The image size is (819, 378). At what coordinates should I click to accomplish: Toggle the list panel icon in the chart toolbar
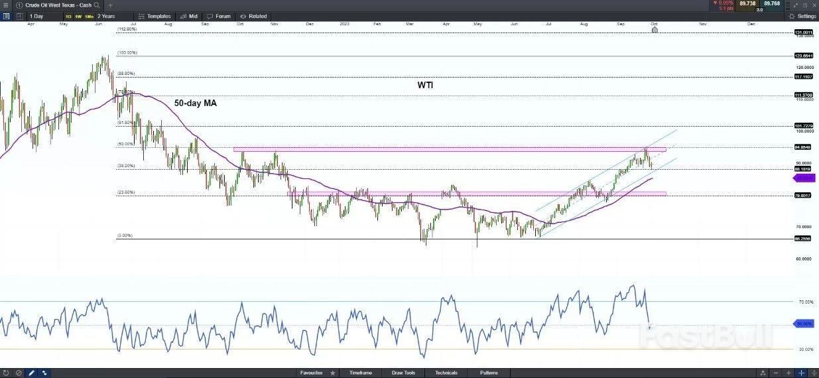tap(6, 16)
